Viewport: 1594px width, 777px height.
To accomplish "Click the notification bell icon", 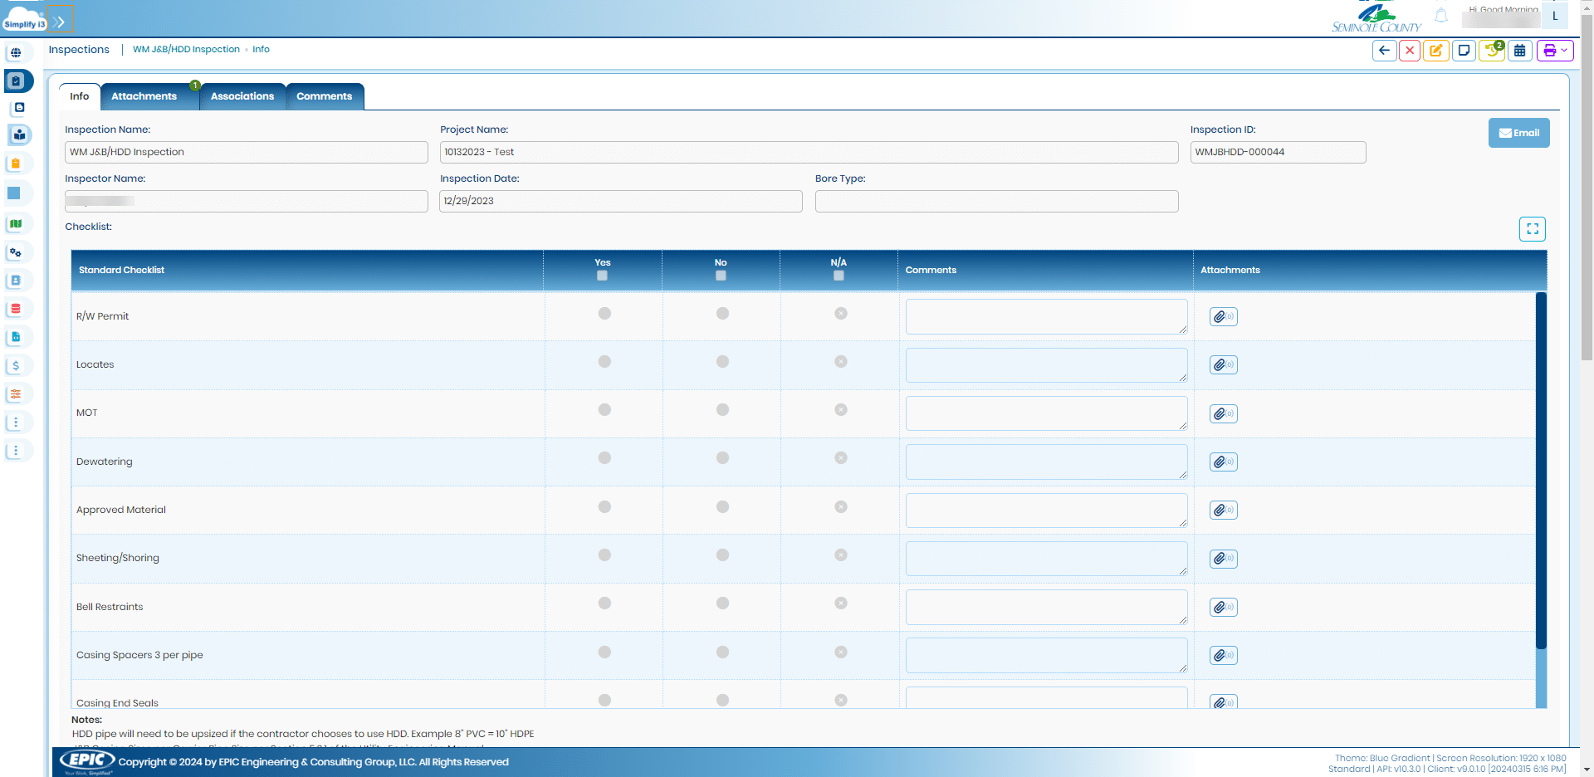I will point(1441,16).
